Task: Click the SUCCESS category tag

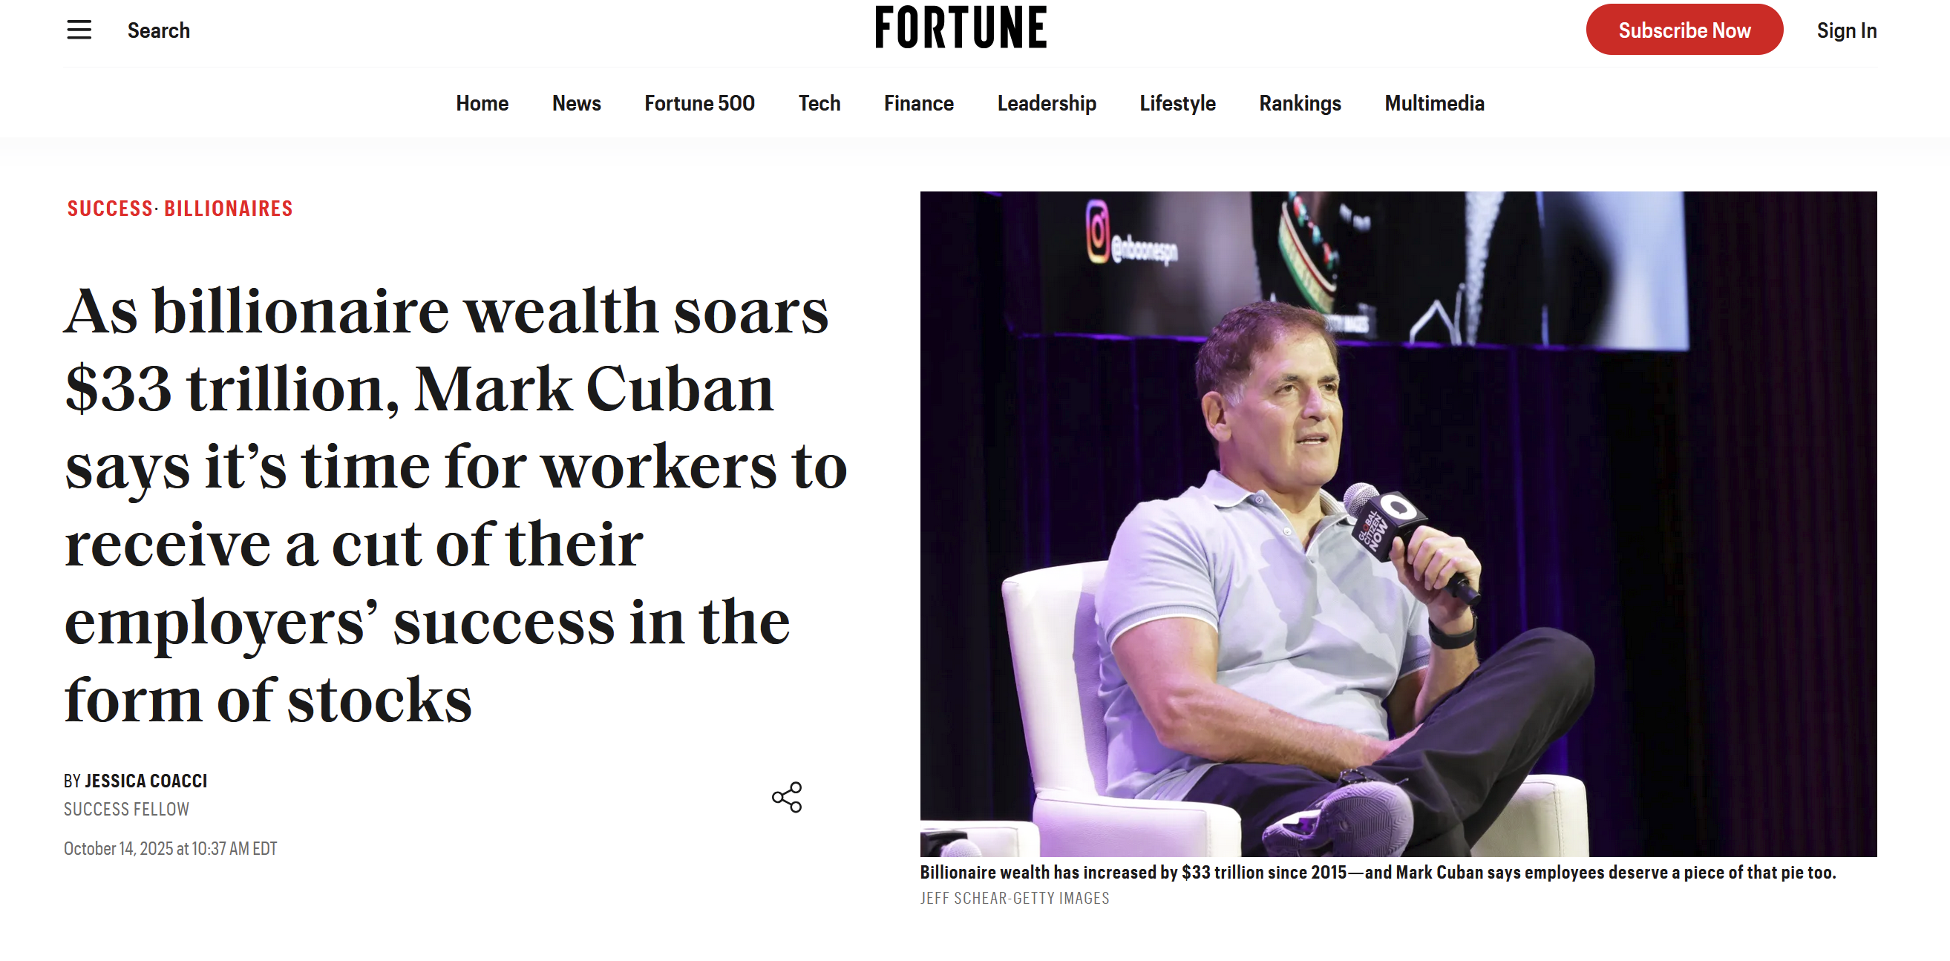Action: coord(110,209)
